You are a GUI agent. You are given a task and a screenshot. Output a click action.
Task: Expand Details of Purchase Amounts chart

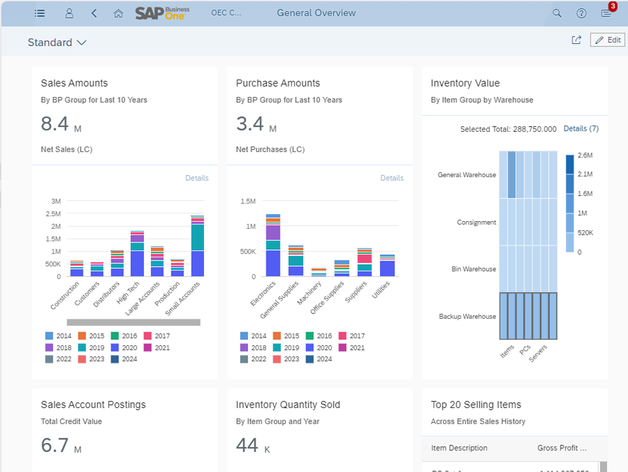pyautogui.click(x=392, y=178)
